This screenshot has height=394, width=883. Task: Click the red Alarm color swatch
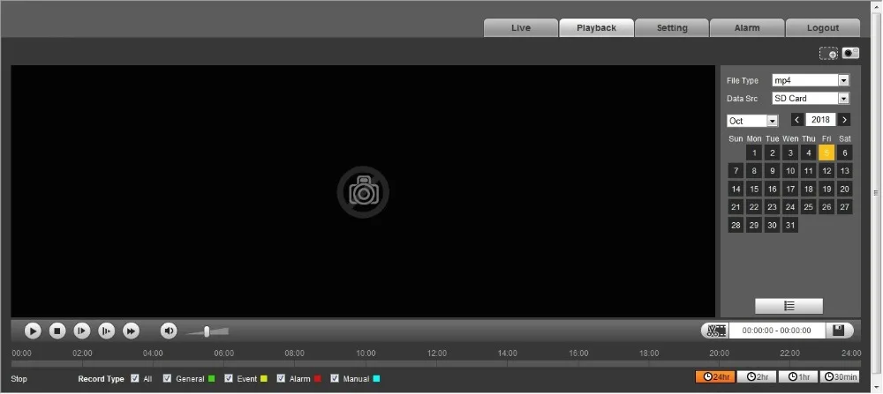(318, 379)
